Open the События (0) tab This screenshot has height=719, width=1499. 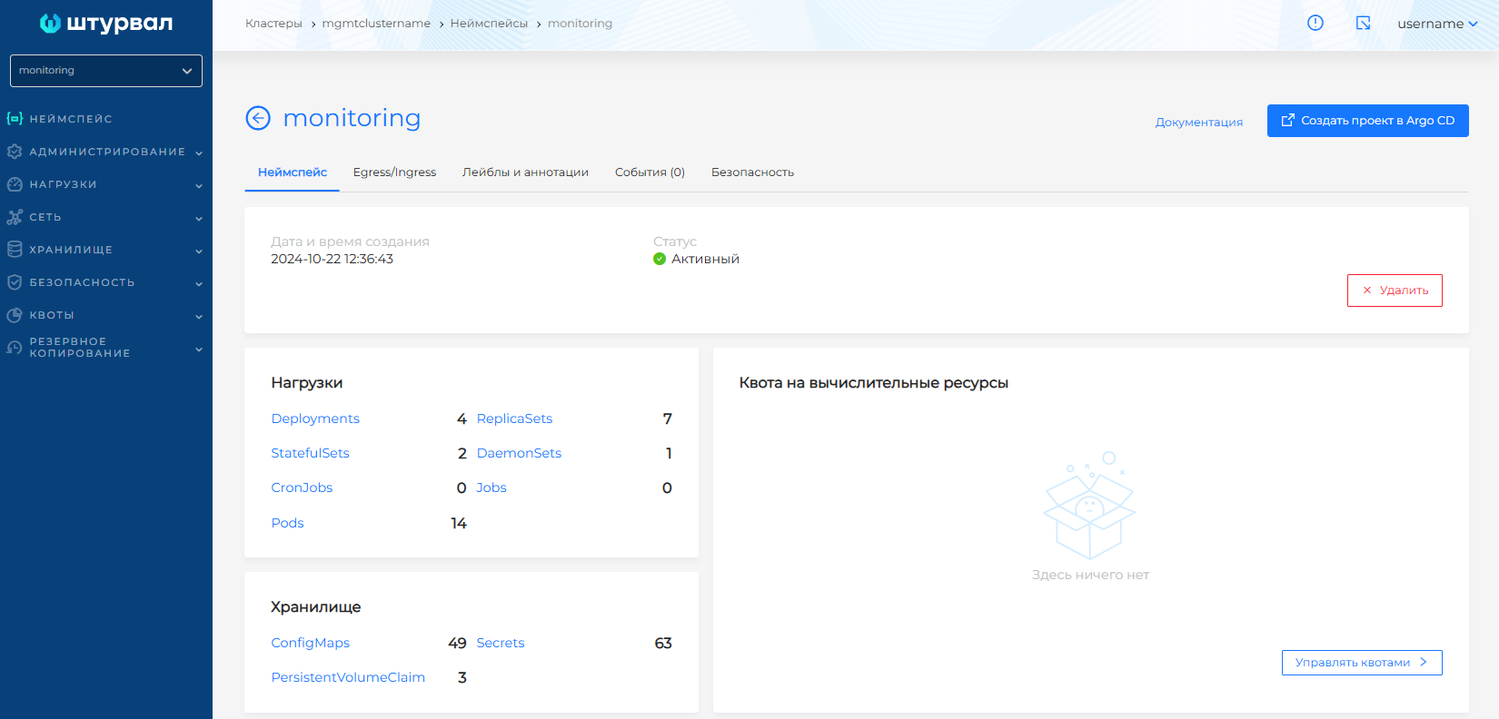point(650,172)
